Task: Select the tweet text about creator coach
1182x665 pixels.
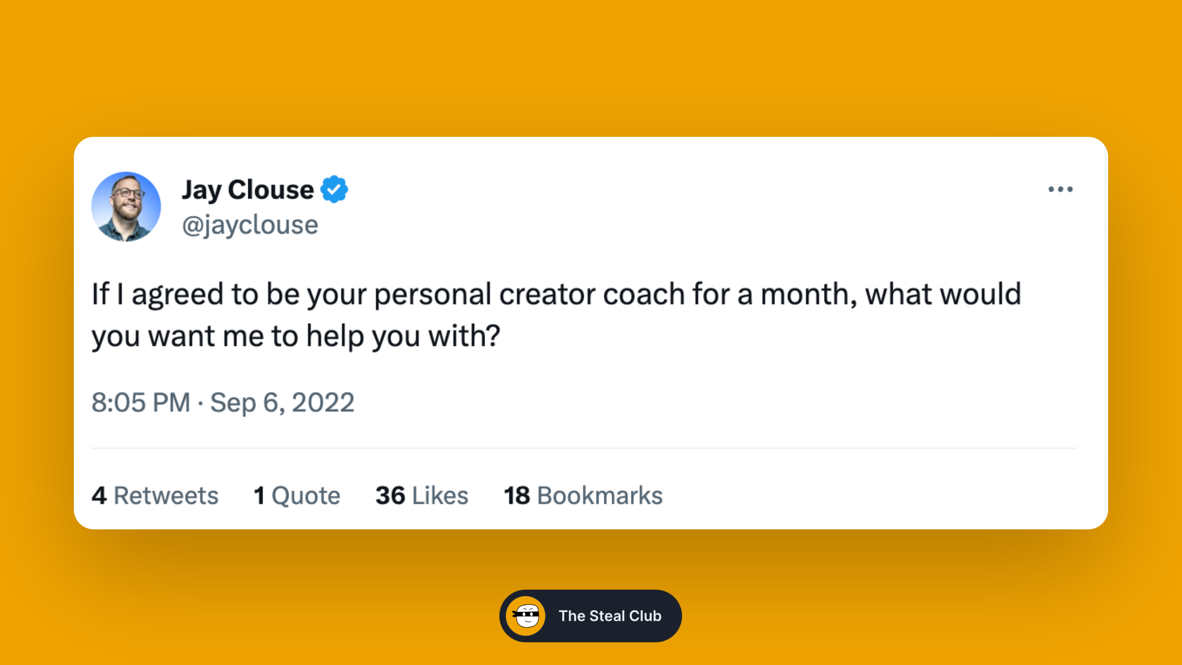Action: coord(557,315)
